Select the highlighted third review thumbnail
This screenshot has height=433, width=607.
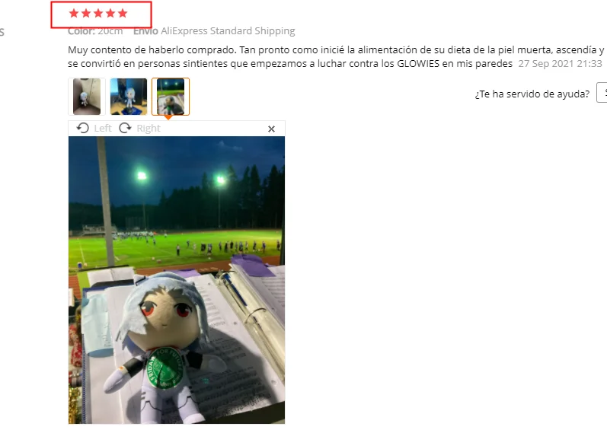pyautogui.click(x=171, y=97)
